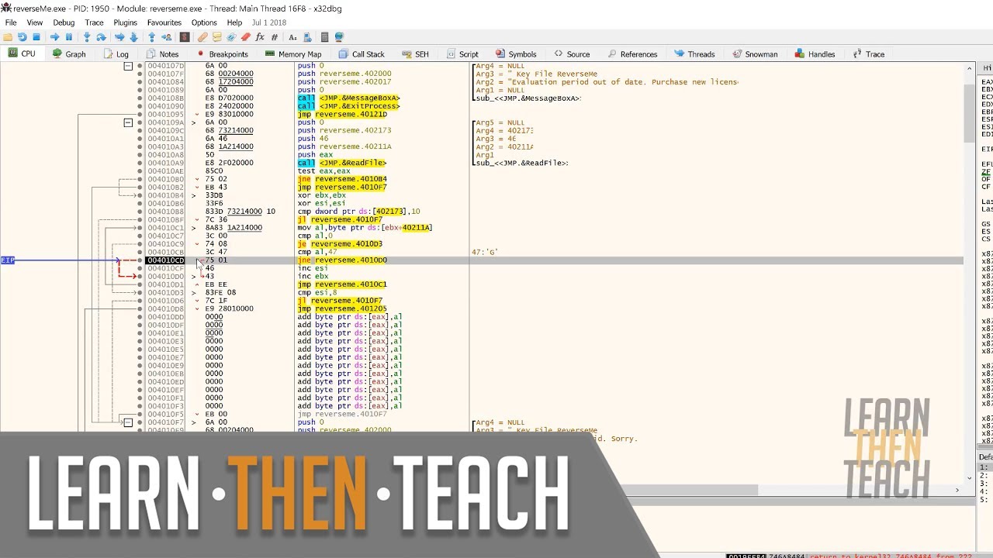The image size is (993, 558).
Task: Toggle breakpoint dot at address 004010D8
Action: pos(140,308)
